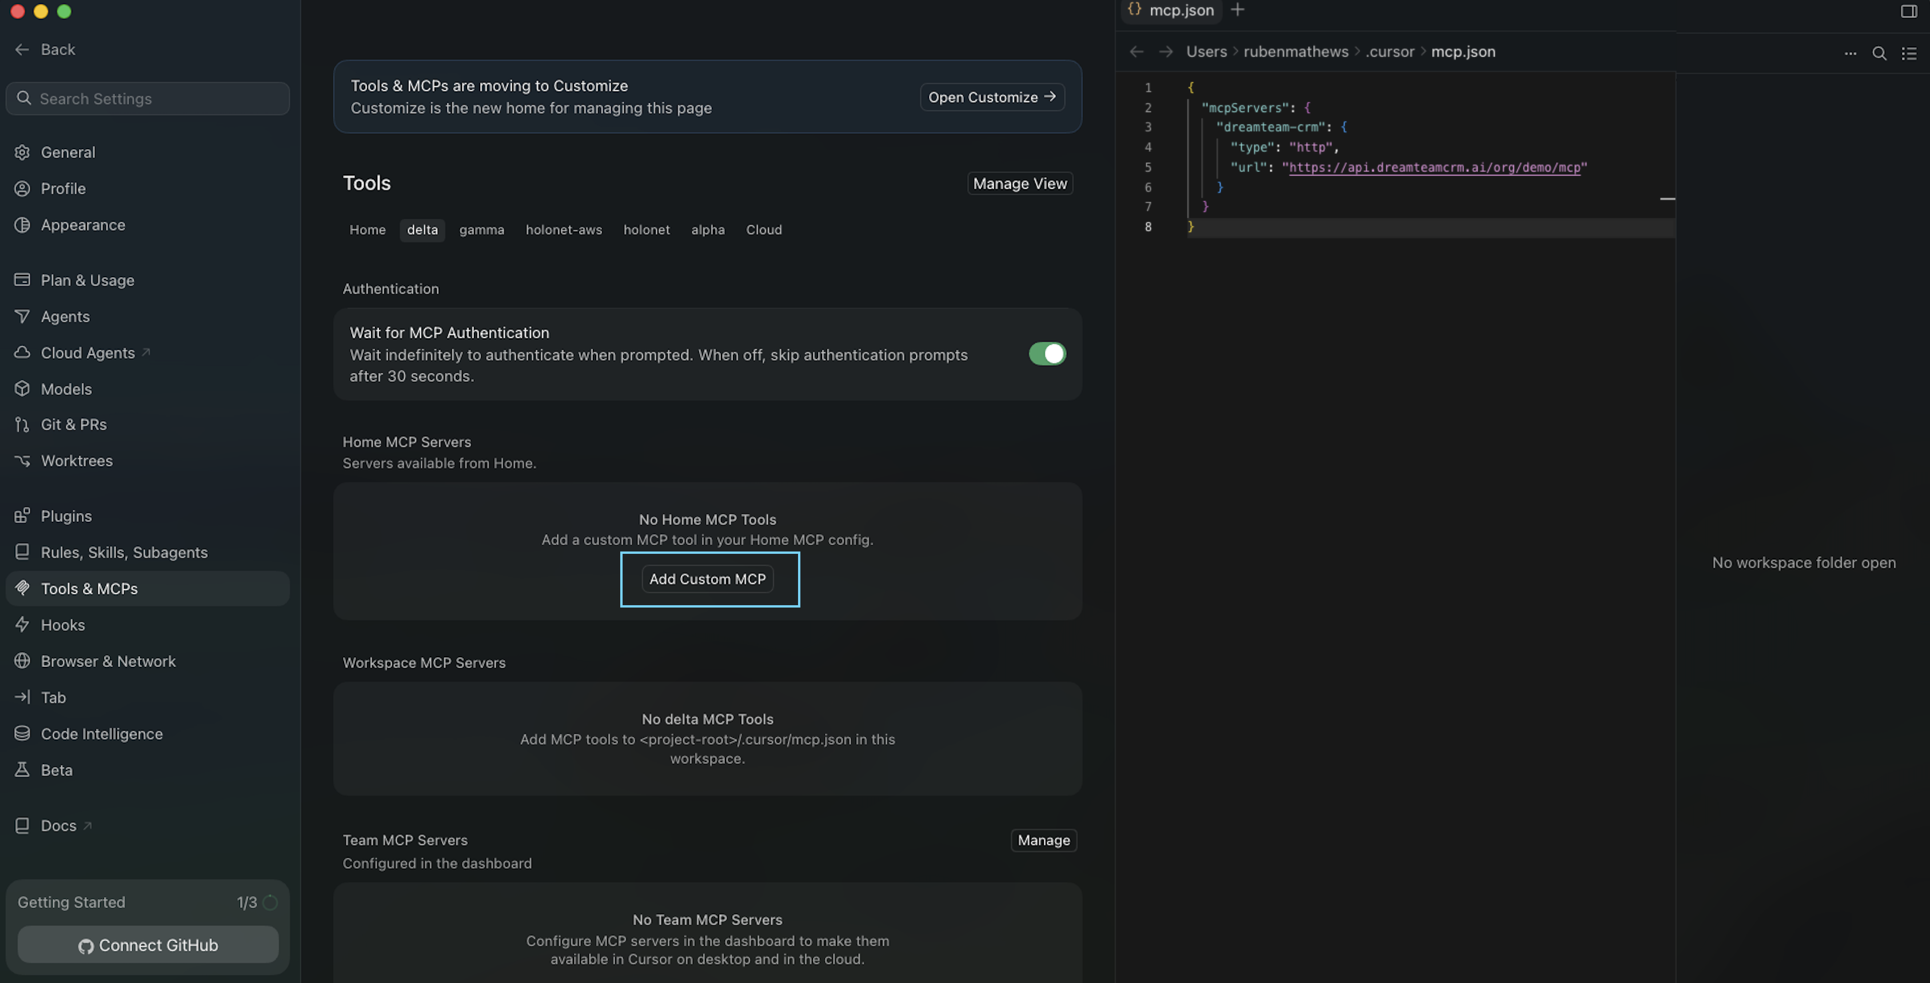Click the Browser & Network globe icon
Screen dimensions: 1930x983
22,661
